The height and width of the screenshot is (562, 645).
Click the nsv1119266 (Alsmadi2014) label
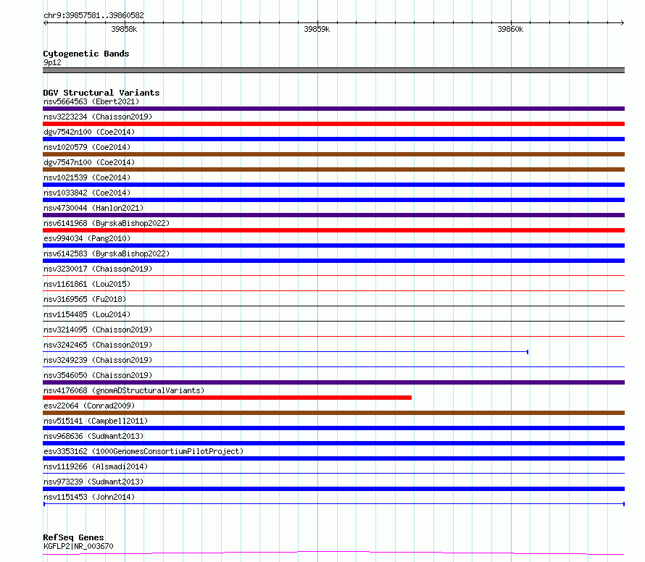point(96,466)
